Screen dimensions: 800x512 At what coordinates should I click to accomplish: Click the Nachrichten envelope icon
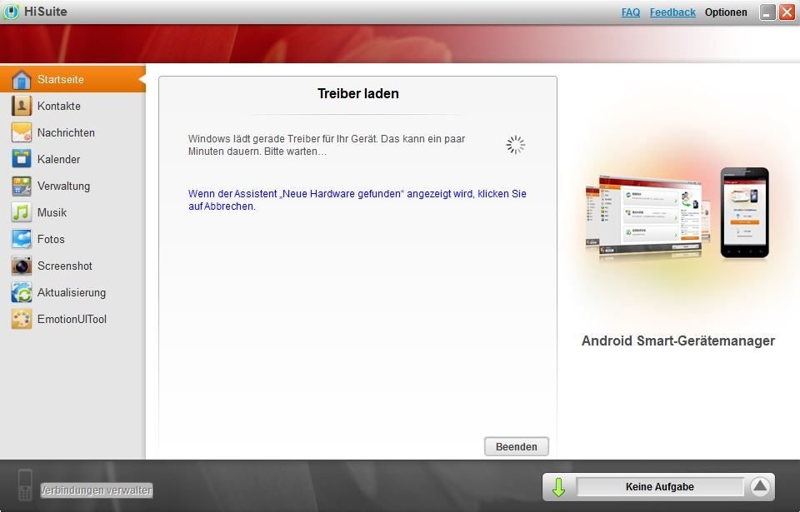point(22,132)
